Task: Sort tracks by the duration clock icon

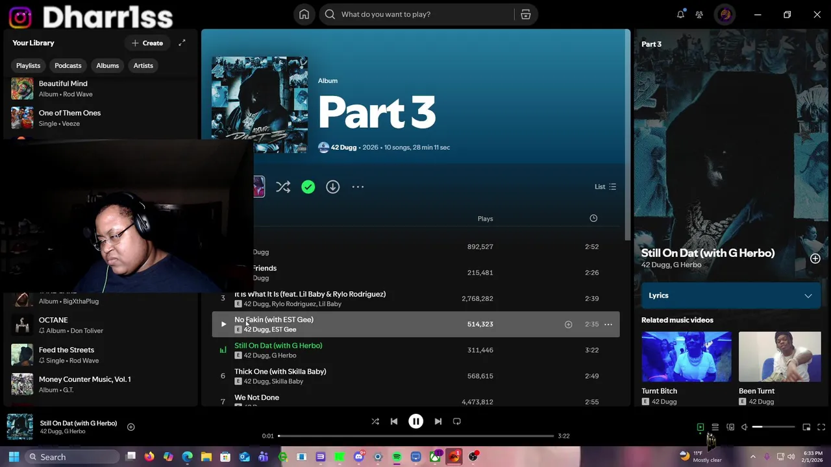Action: 593,219
